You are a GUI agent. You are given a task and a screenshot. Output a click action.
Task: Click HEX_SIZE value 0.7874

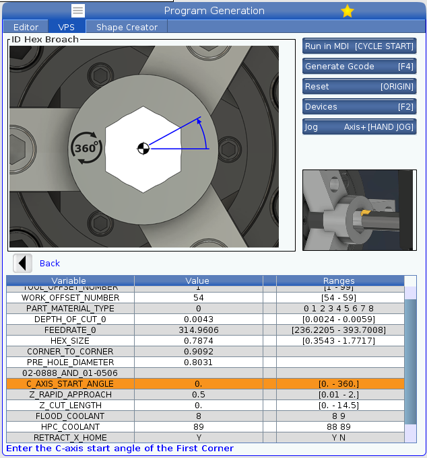pyautogui.click(x=198, y=341)
